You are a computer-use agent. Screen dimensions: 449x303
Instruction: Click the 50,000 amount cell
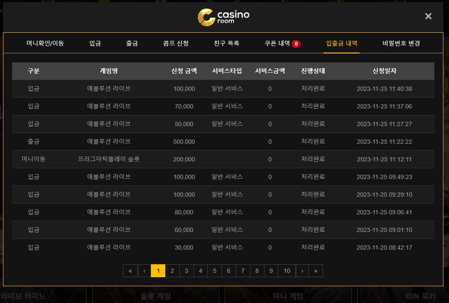(184, 124)
